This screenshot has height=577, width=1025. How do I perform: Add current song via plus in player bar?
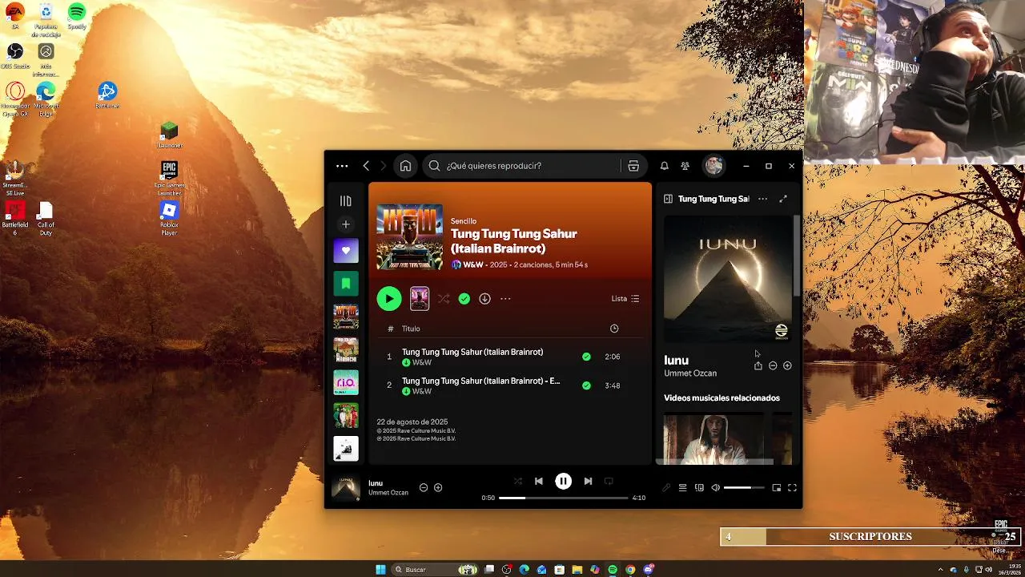(438, 487)
